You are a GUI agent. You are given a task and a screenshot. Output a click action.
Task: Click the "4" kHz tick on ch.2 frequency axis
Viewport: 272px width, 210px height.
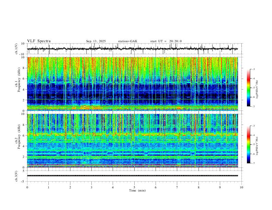click(24, 146)
